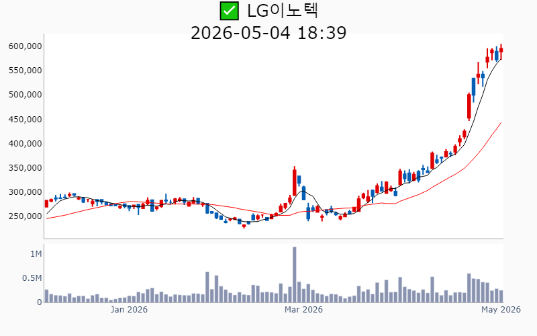Click the green checkmark icon in title
537x336 pixels.
pyautogui.click(x=229, y=11)
